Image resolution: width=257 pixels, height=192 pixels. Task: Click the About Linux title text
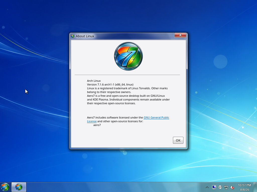click(85, 36)
